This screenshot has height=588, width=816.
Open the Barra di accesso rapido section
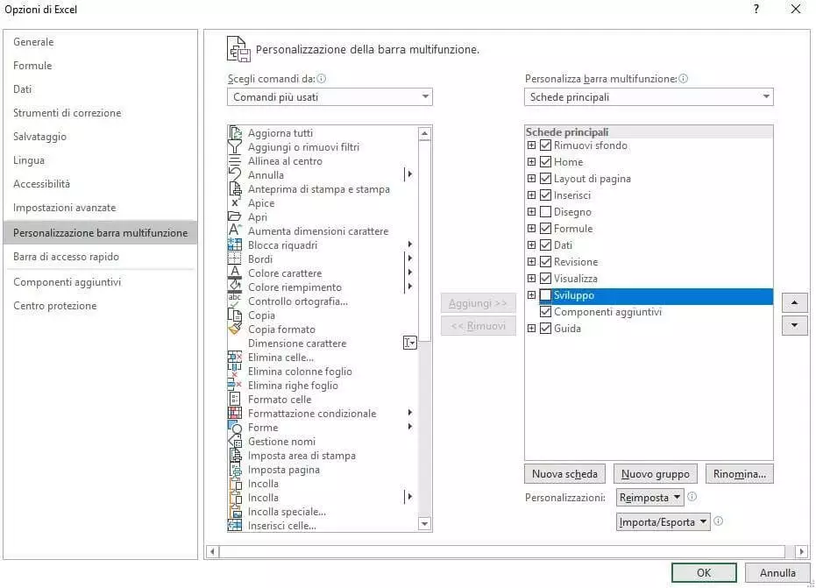click(x=66, y=257)
